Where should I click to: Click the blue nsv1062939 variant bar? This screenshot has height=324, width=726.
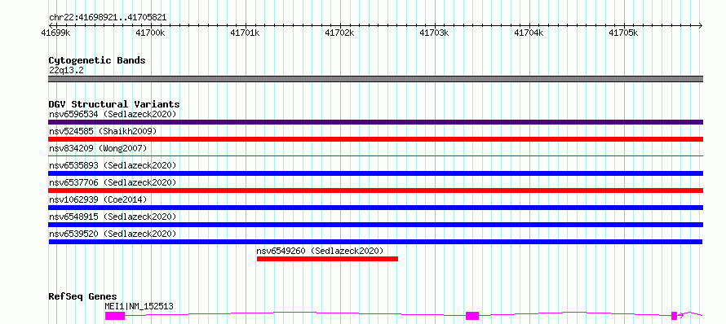point(375,208)
